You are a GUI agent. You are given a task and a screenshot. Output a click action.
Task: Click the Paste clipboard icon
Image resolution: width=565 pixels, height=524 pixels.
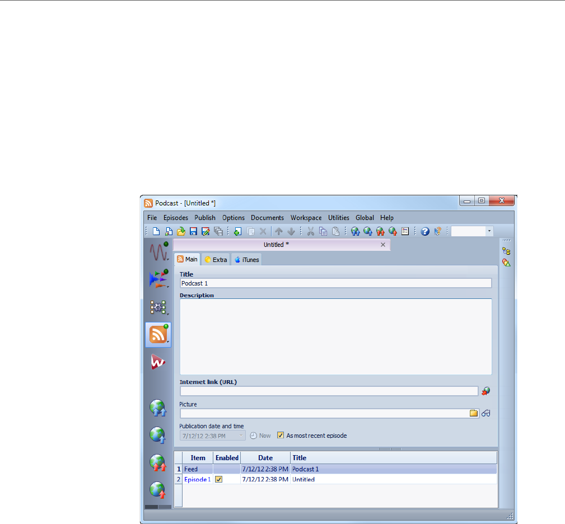(x=335, y=231)
